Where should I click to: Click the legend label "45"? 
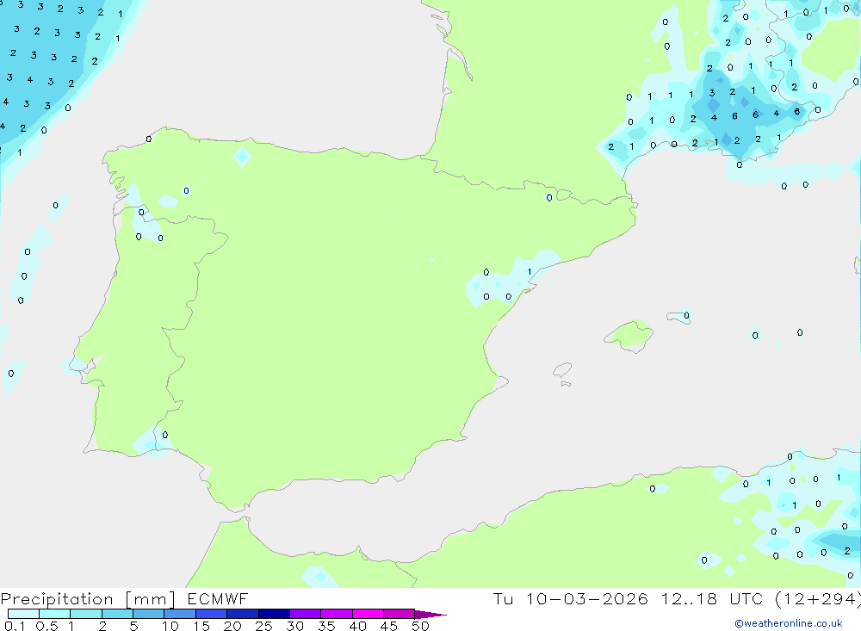[389, 626]
